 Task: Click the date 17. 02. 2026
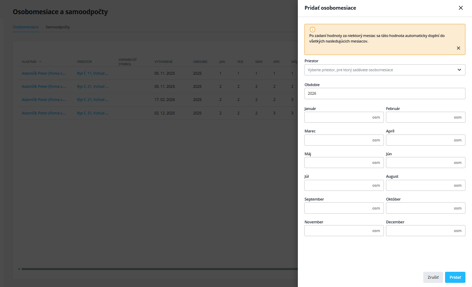[164, 100]
